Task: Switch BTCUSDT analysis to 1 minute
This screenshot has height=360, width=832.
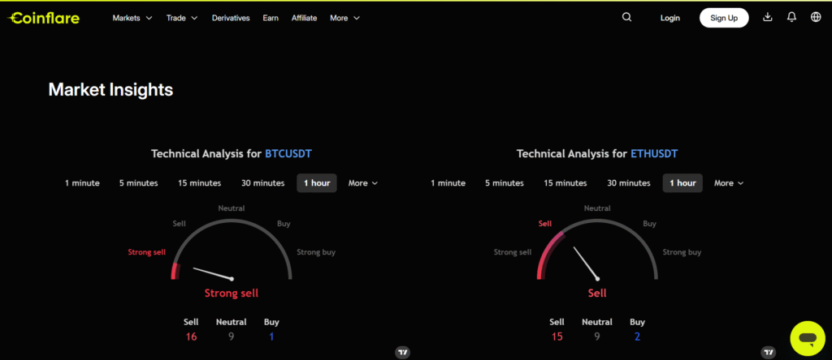Action: 82,183
